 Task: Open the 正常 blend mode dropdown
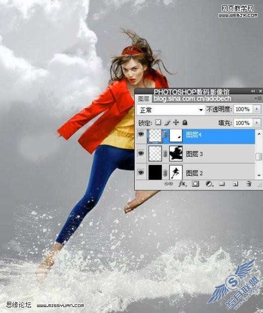pyautogui.click(x=171, y=110)
